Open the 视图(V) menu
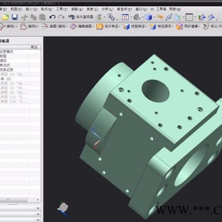Viewport: 222px width, 222px height. (16, 9)
